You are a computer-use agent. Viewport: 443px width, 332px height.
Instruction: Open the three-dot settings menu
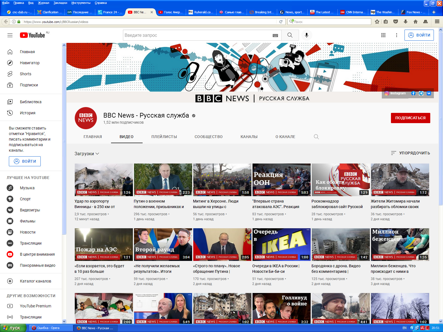396,35
